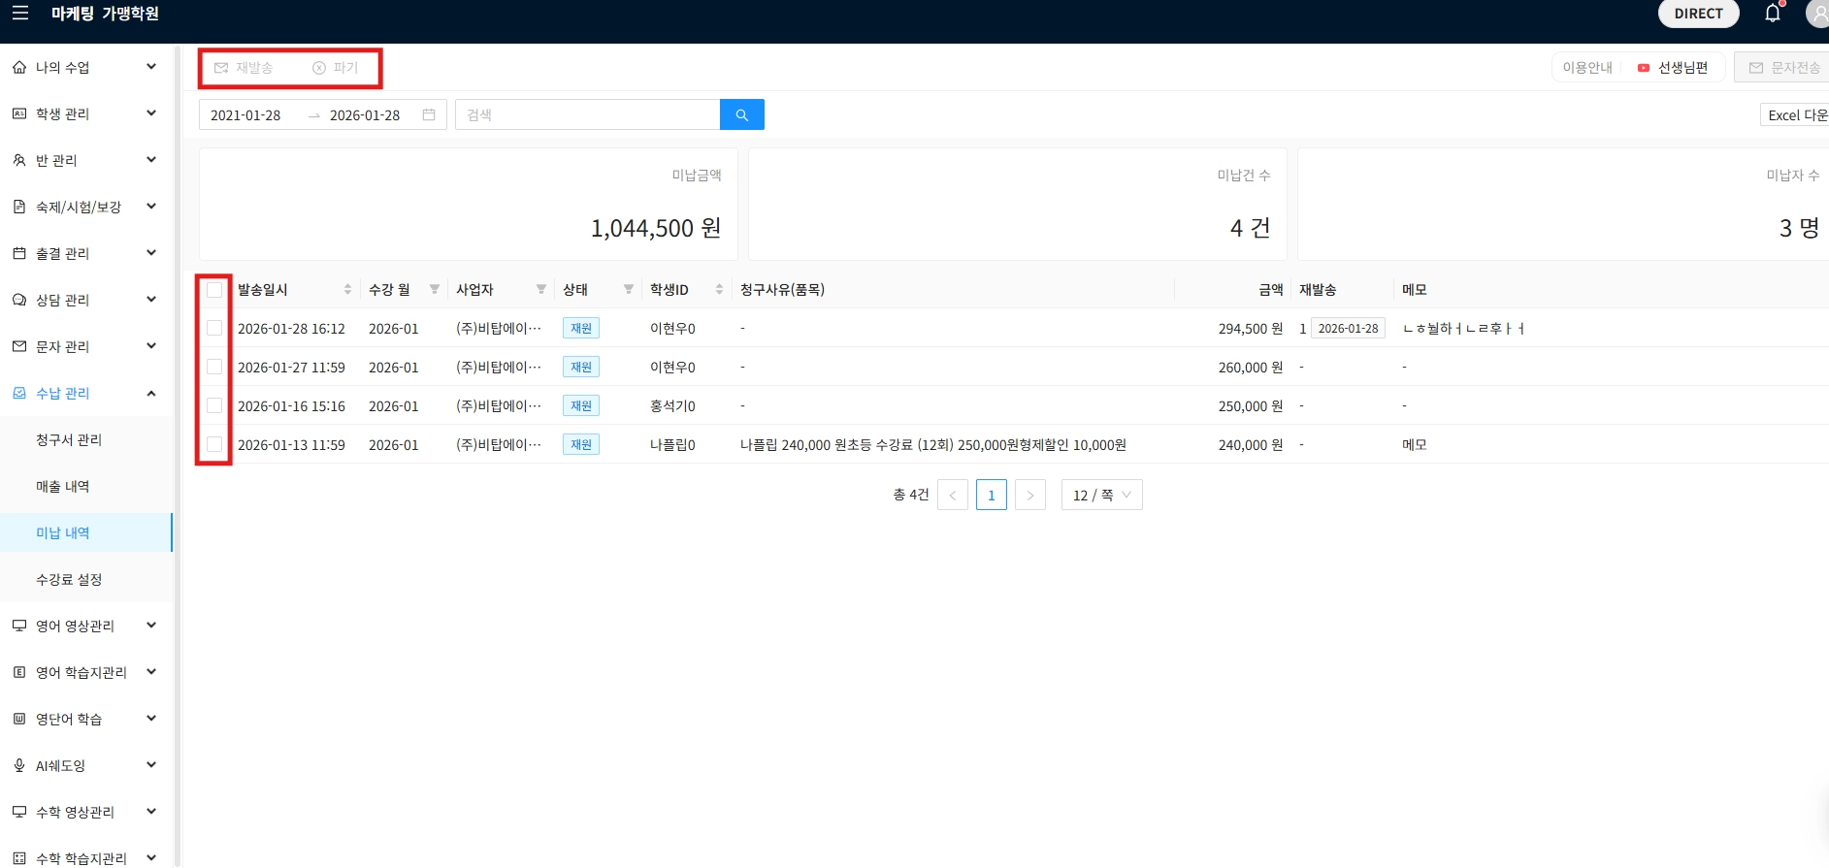This screenshot has width=1829, height=868.
Task: Click the 문자 관리 envelope icon
Action: click(x=19, y=346)
